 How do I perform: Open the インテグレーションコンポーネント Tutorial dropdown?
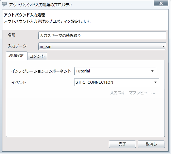115,71
